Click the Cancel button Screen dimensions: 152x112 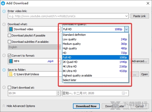tap(139, 106)
